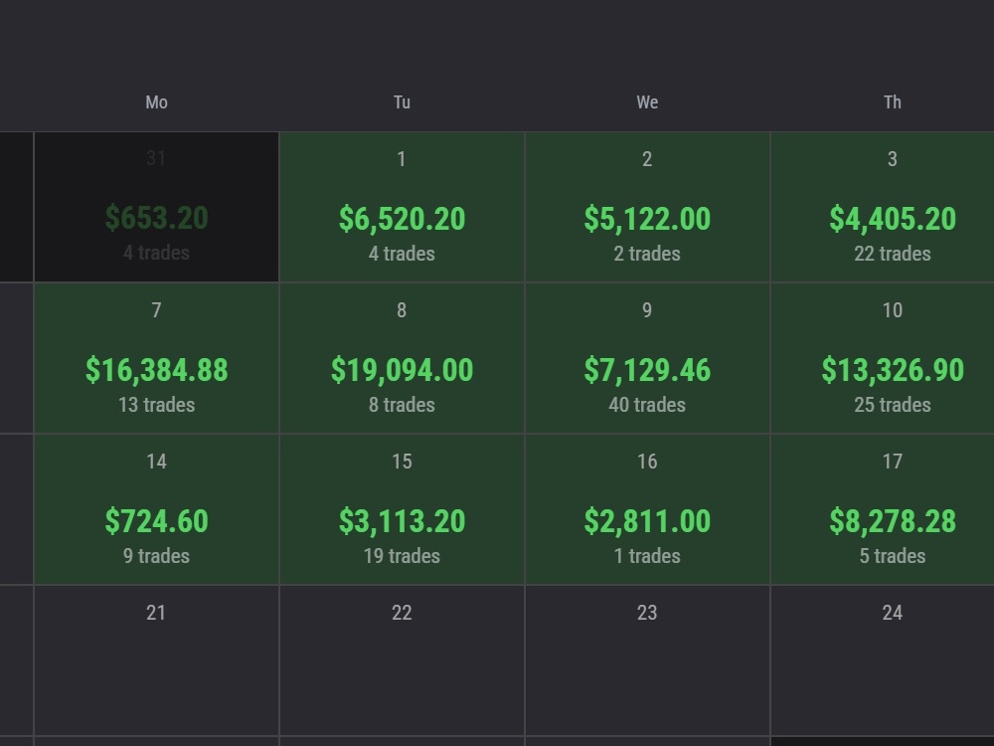This screenshot has height=746, width=994.
Task: Click the '2 trades' text on day 2
Action: [647, 254]
